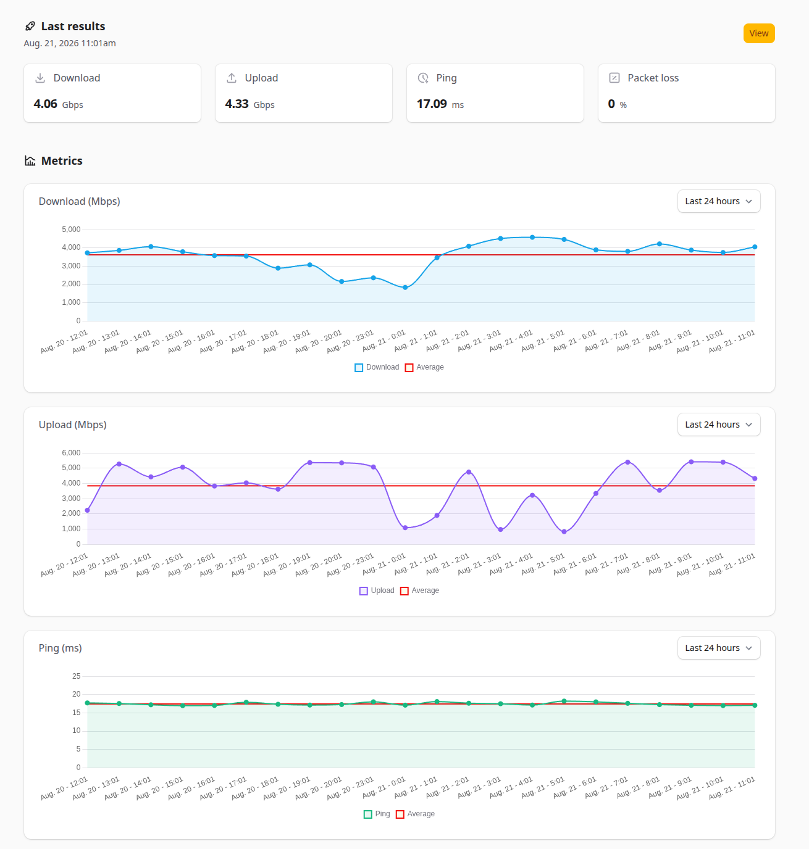Image resolution: width=809 pixels, height=849 pixels.
Task: Click the chart icon next to Metrics heading
Action: click(30, 160)
